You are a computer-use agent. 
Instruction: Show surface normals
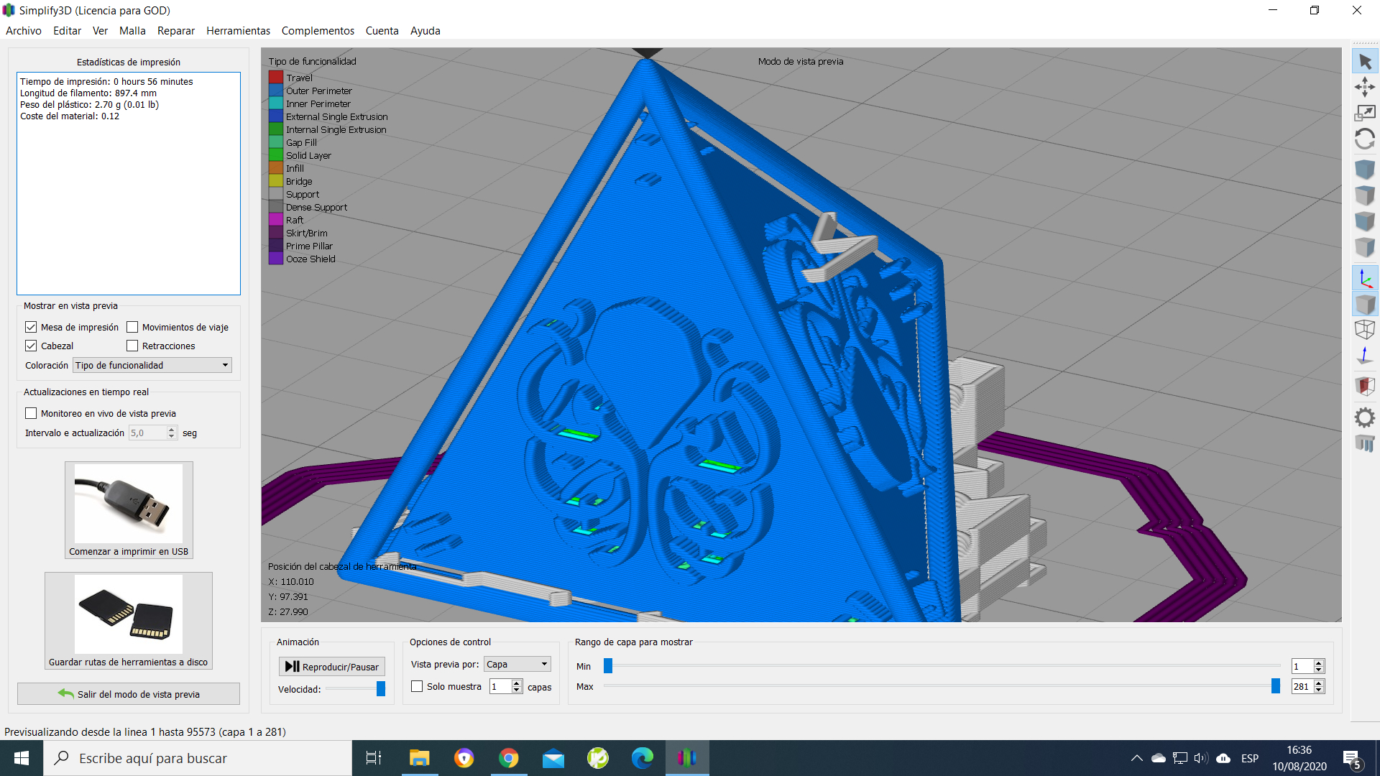[x=1365, y=356]
